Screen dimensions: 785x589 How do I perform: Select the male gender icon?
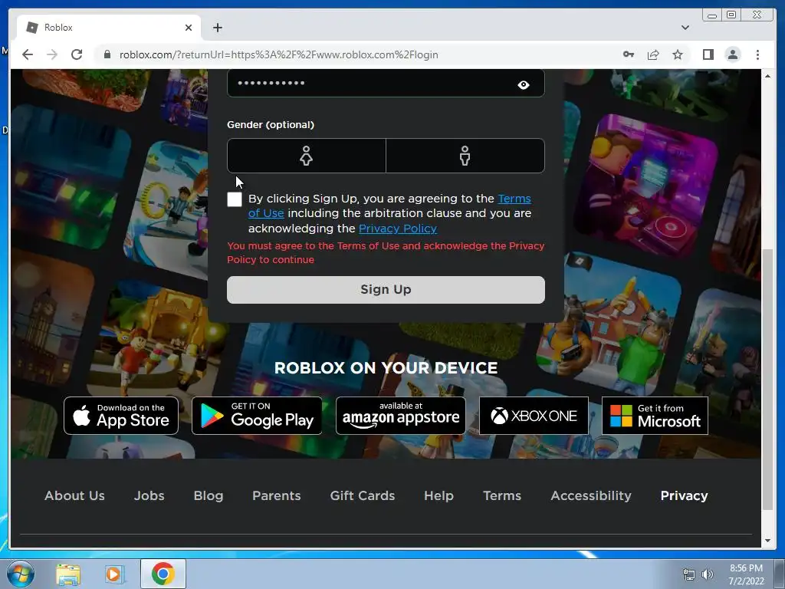(x=465, y=156)
